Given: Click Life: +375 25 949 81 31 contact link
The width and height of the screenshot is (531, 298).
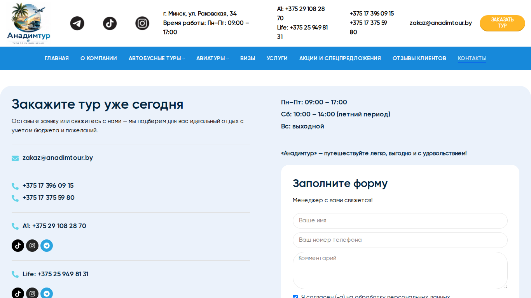Looking at the screenshot, I should tap(55, 274).
